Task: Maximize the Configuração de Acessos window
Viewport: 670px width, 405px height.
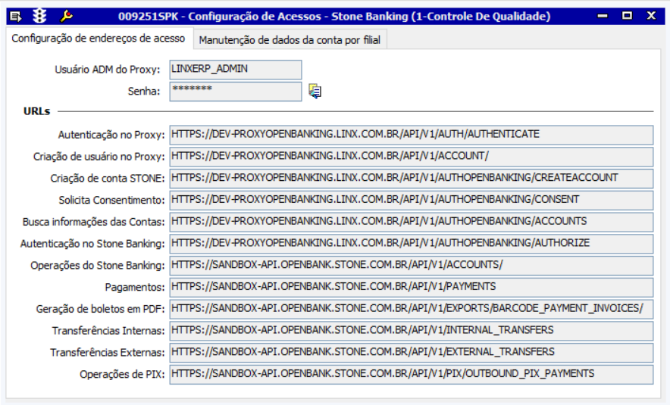Action: [x=627, y=16]
